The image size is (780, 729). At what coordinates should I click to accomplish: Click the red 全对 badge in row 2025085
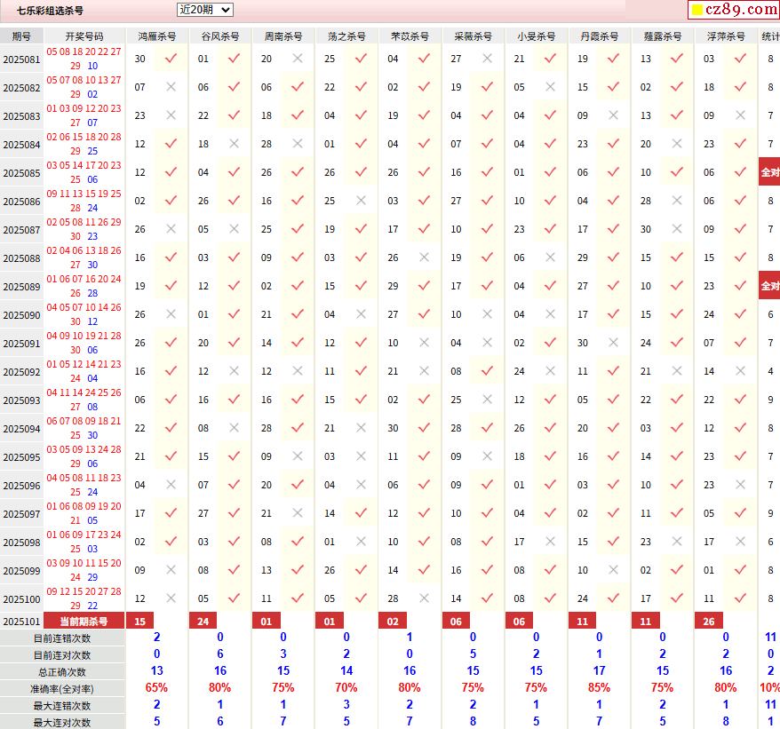(769, 172)
